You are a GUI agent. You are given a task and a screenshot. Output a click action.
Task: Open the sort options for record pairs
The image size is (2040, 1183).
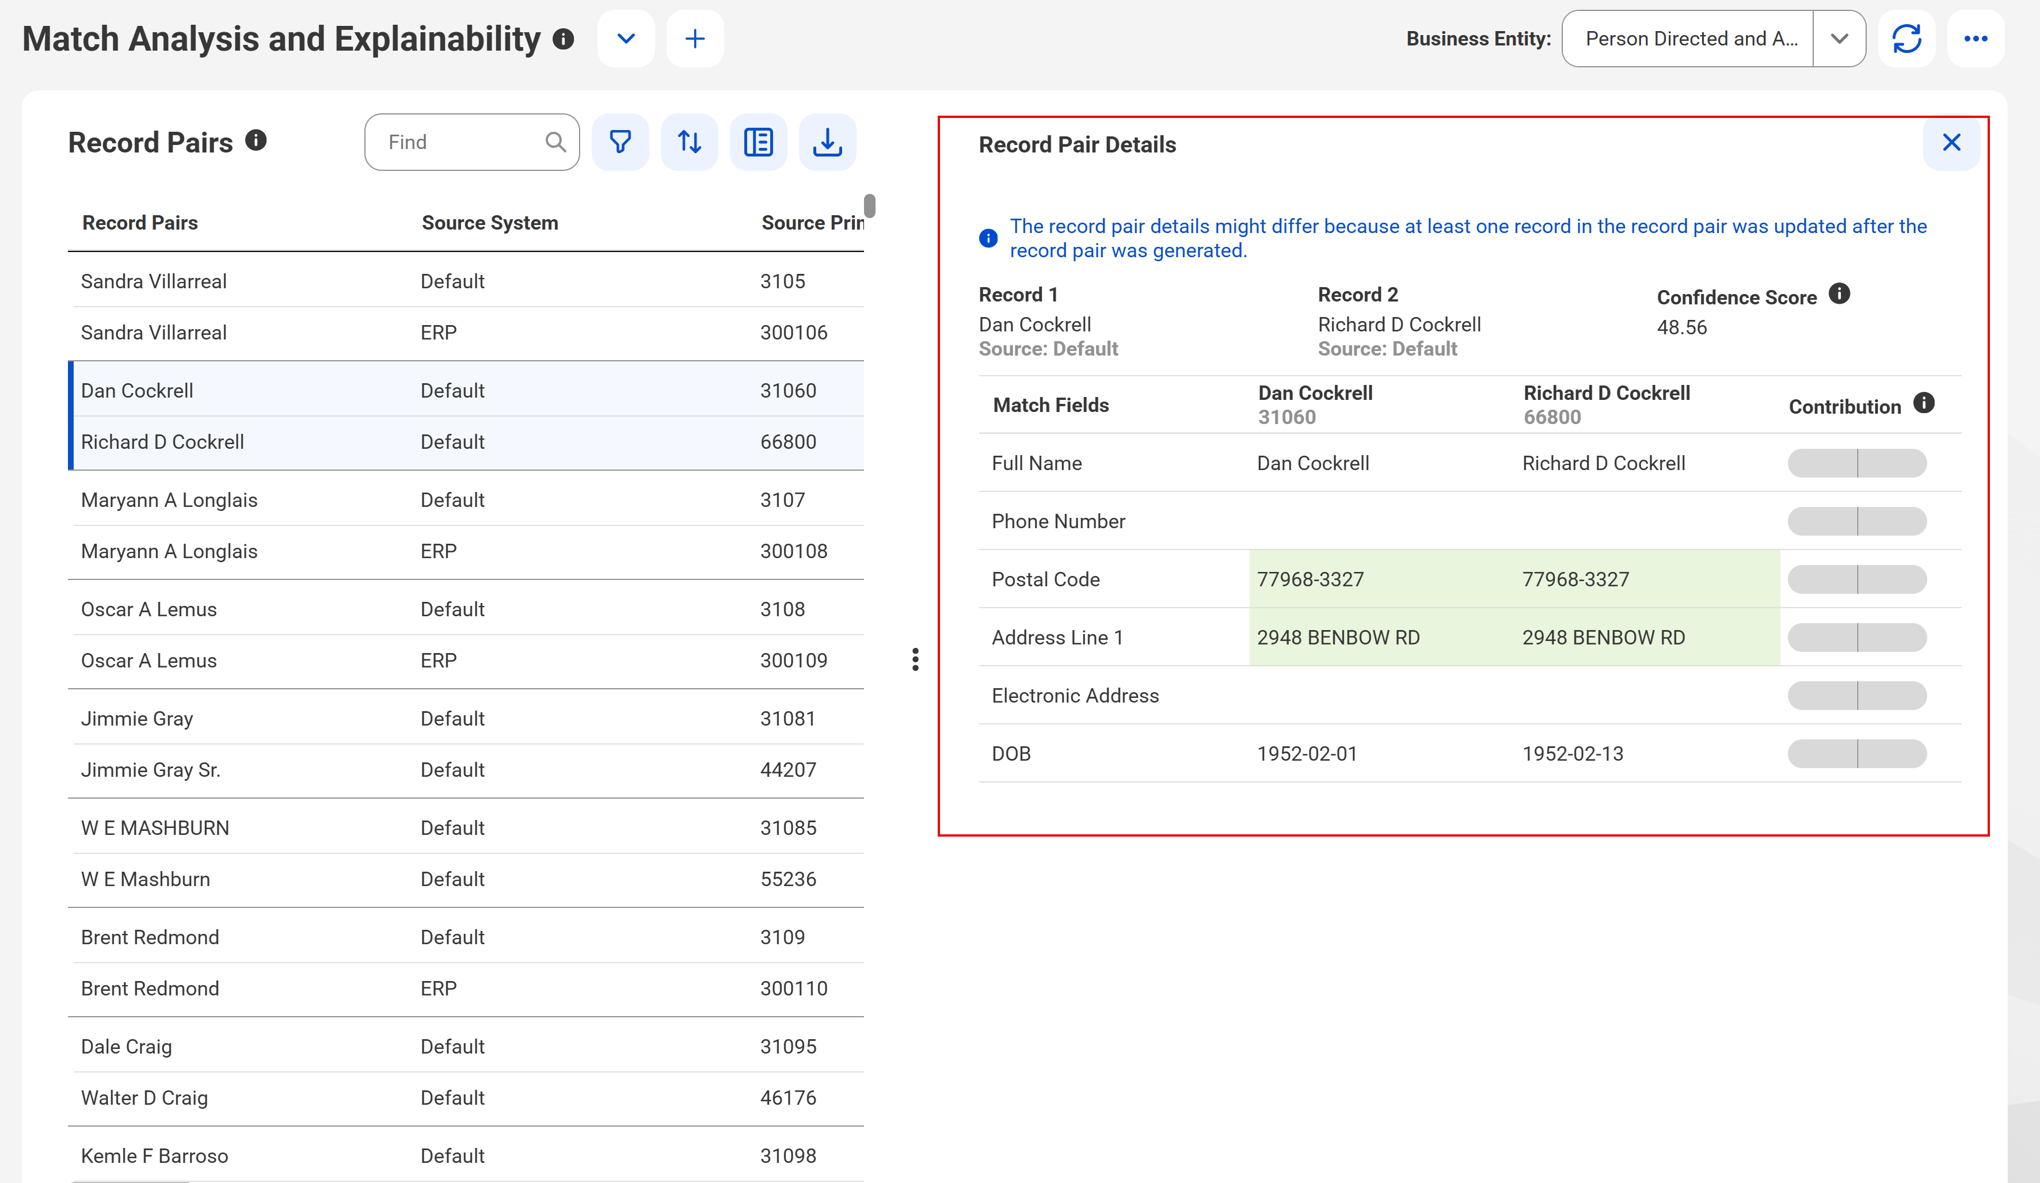click(689, 143)
